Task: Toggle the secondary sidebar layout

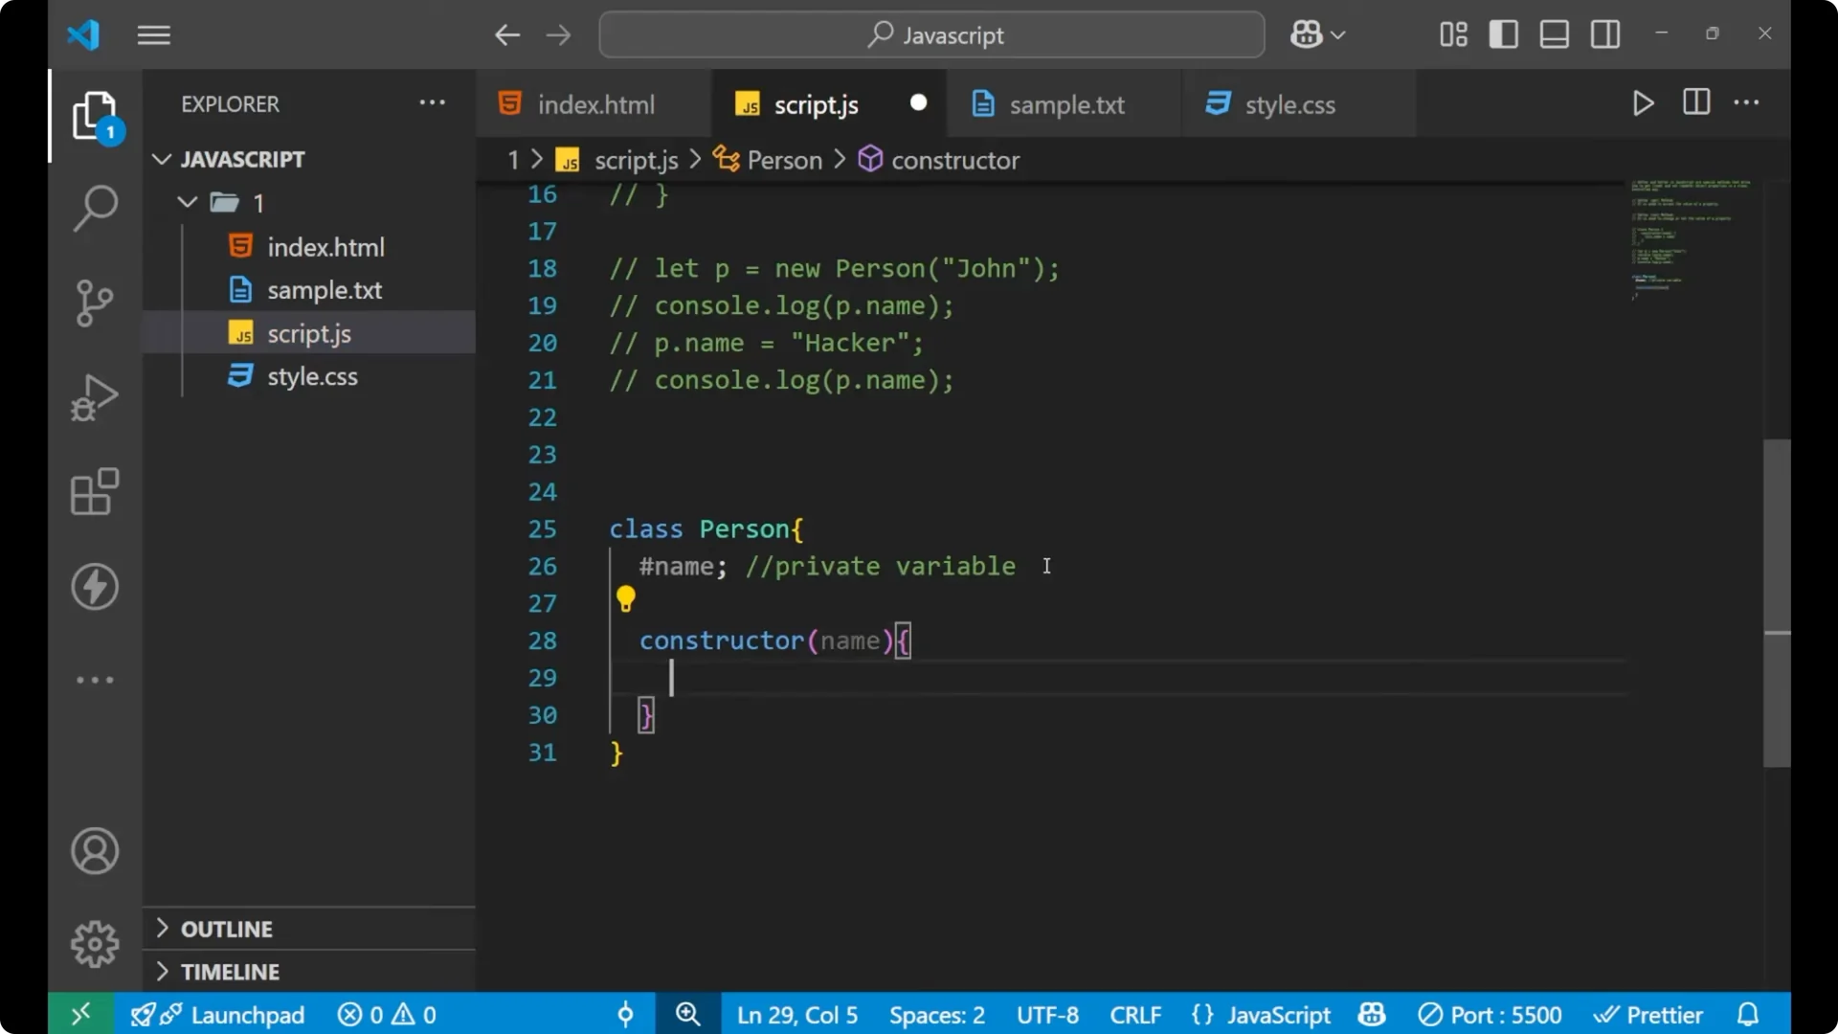Action: [x=1604, y=34]
